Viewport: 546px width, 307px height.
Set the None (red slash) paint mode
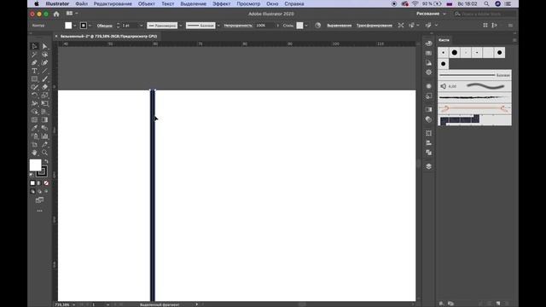tap(46, 182)
